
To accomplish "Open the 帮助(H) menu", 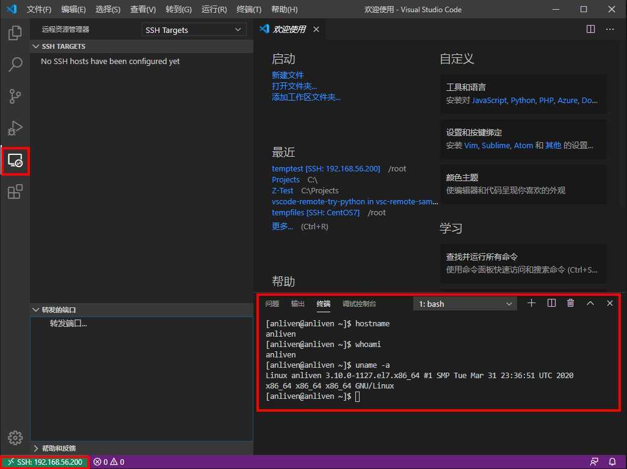I will click(x=285, y=9).
